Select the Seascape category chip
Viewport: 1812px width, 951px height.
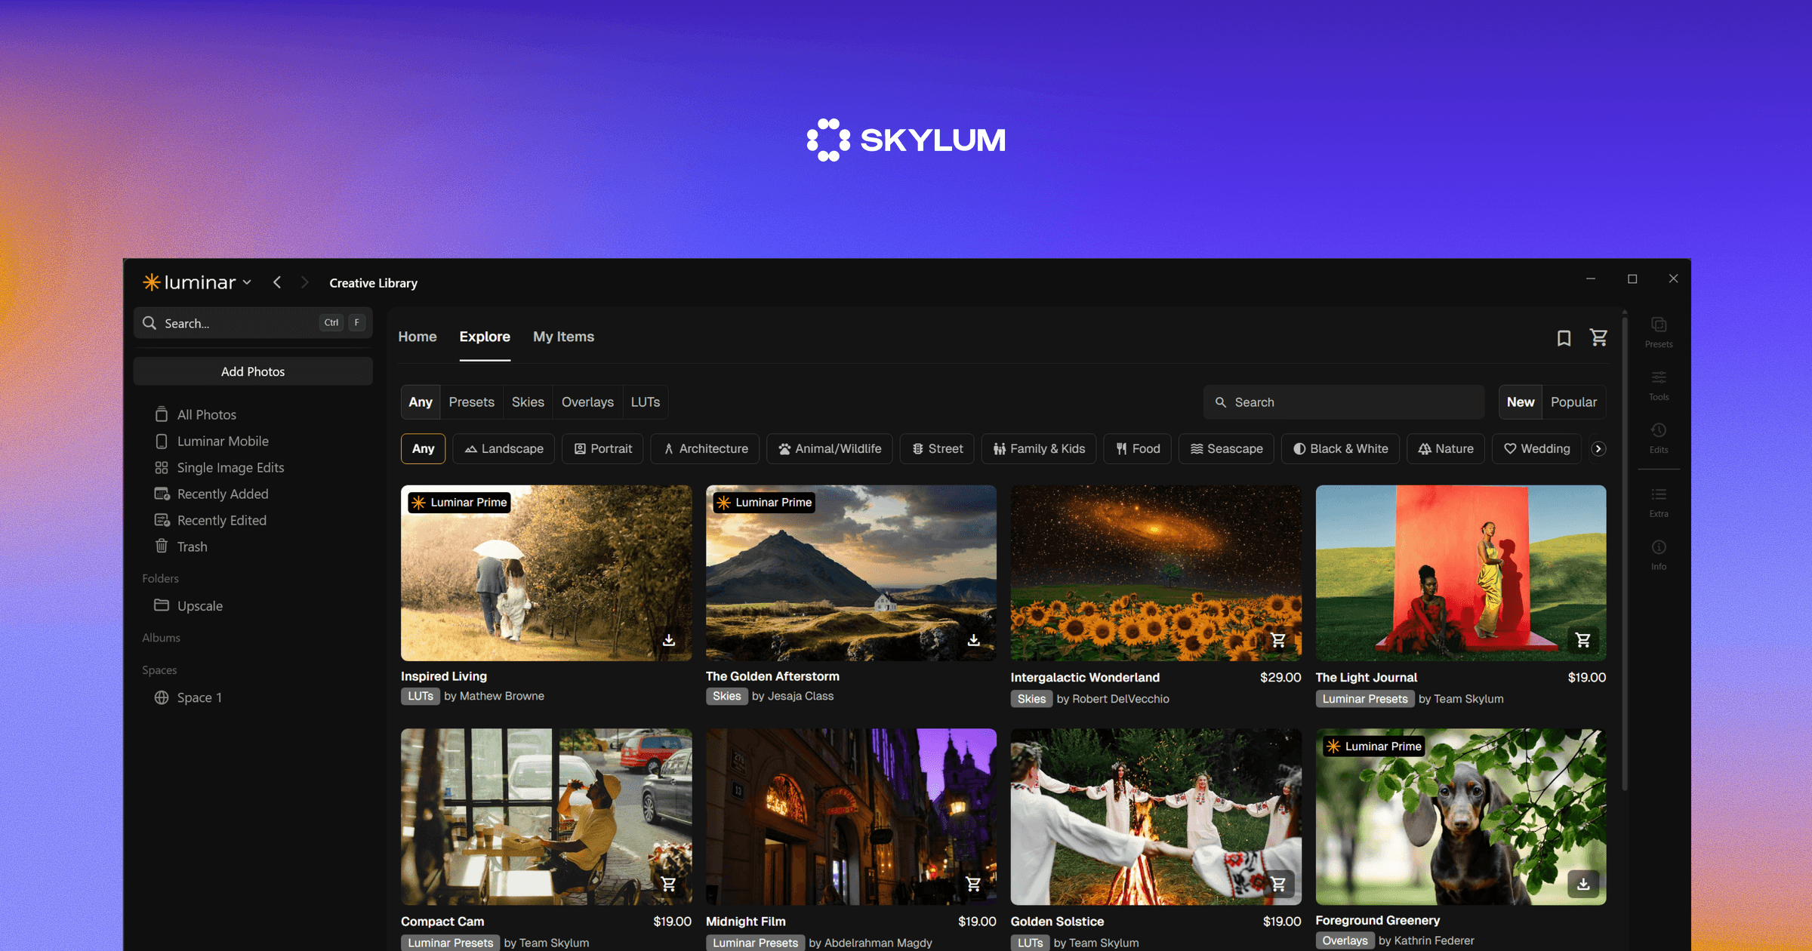point(1226,448)
